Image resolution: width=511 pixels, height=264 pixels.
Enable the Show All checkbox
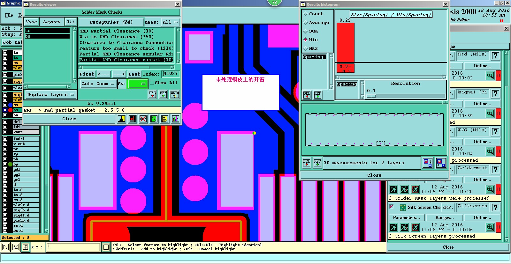pyautogui.click(x=152, y=83)
